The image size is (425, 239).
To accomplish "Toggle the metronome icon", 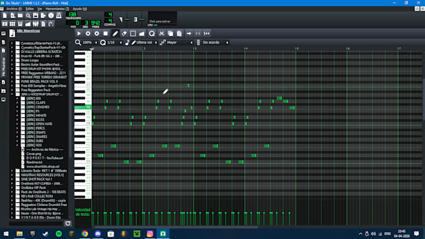I will (x=59, y=16).
